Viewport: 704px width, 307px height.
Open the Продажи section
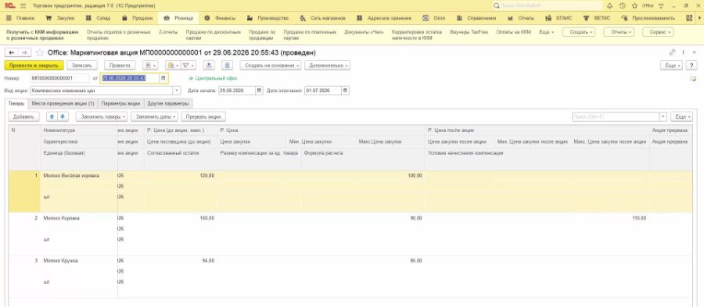point(138,19)
